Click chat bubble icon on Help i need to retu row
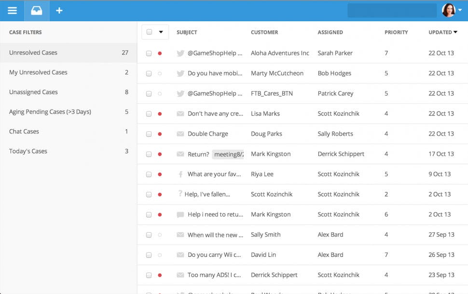The image size is (468, 294). tap(180, 214)
